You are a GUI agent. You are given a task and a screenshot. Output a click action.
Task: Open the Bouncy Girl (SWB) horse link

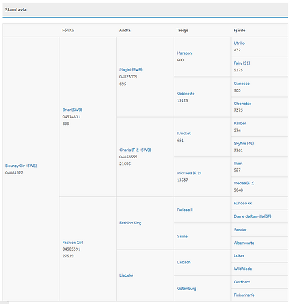pos(21,166)
